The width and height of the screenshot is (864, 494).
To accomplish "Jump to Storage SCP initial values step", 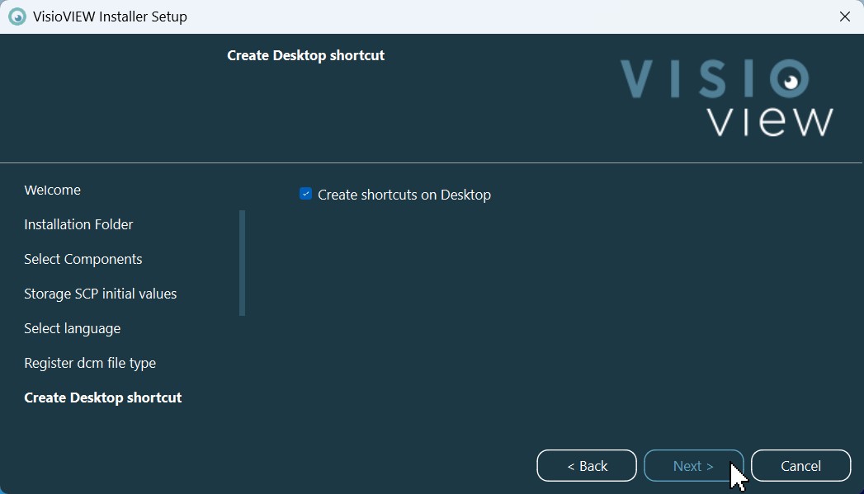I will point(101,294).
